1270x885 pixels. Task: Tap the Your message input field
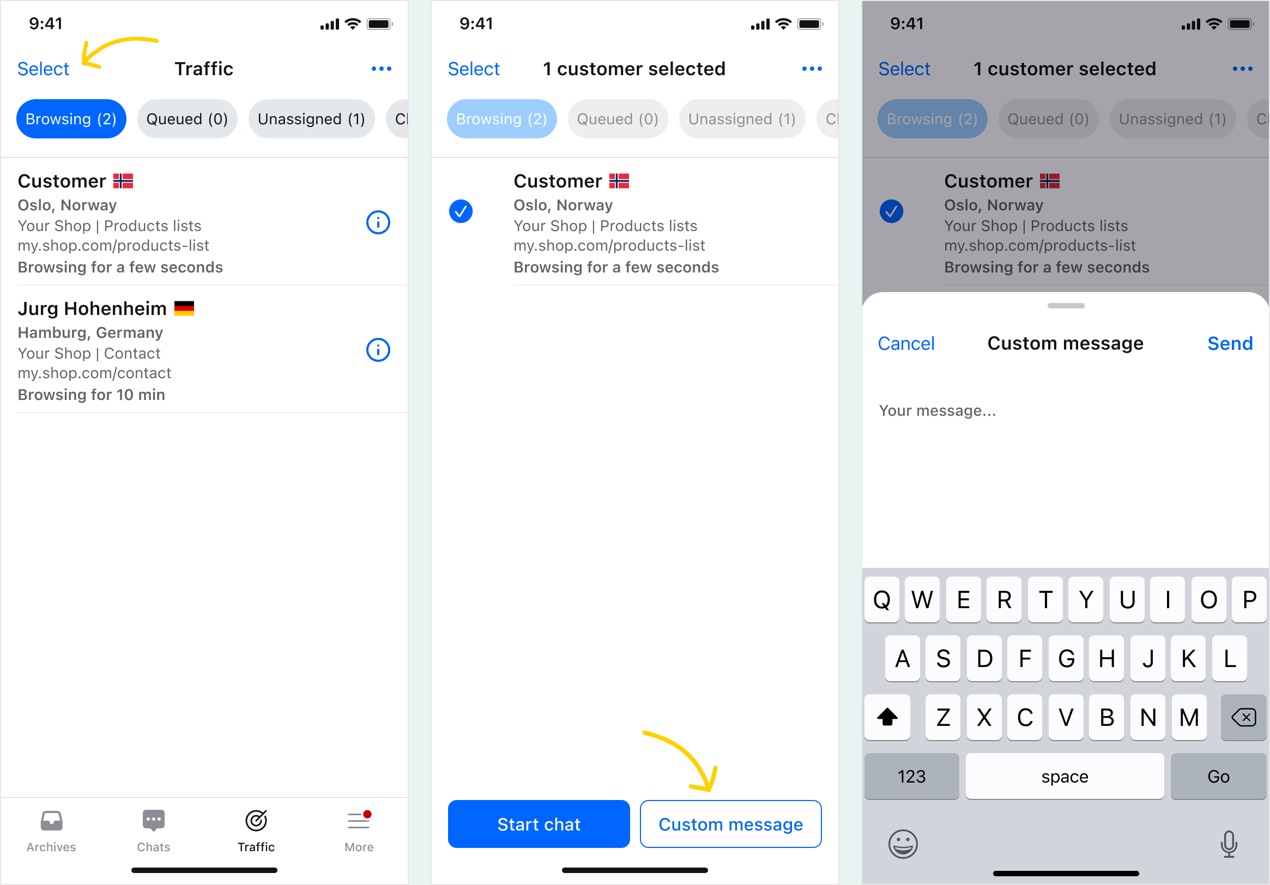click(1062, 410)
